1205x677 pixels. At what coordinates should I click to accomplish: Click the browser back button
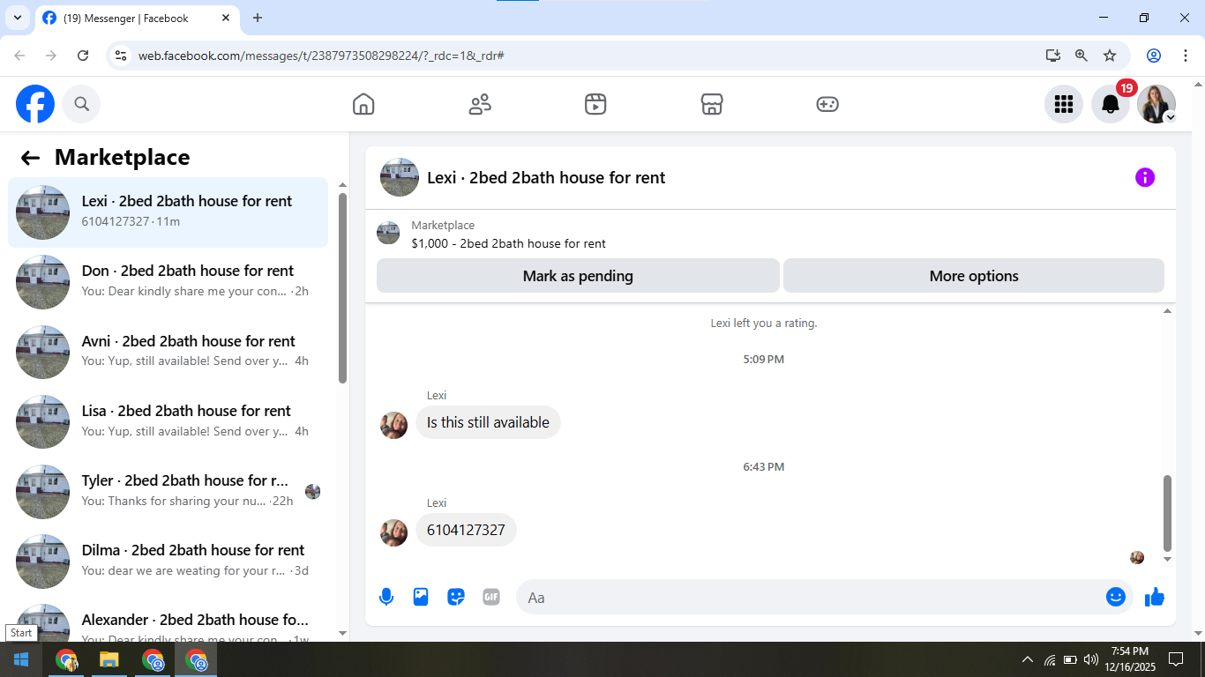(19, 56)
